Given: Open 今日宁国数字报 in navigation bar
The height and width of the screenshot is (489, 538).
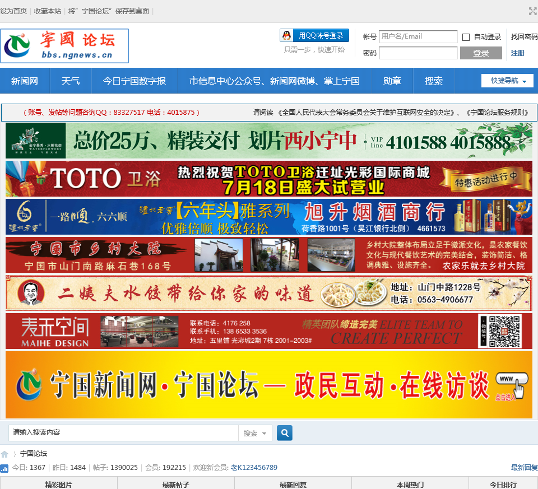Looking at the screenshot, I should click(x=134, y=81).
